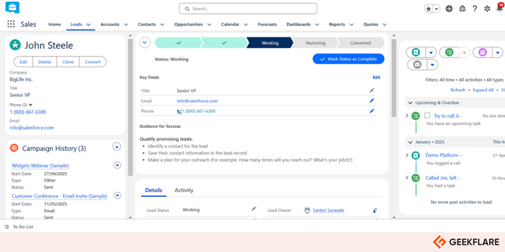The width and height of the screenshot is (505, 252).
Task: Click the Edit lead button
Action: coord(23,62)
